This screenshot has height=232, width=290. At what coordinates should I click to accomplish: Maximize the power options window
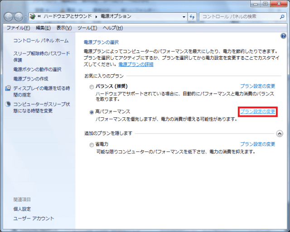pyautogui.click(x=265, y=4)
